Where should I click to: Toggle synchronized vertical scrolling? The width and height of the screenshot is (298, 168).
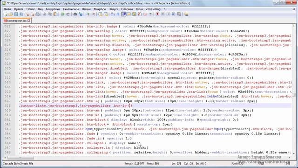(x=101, y=14)
